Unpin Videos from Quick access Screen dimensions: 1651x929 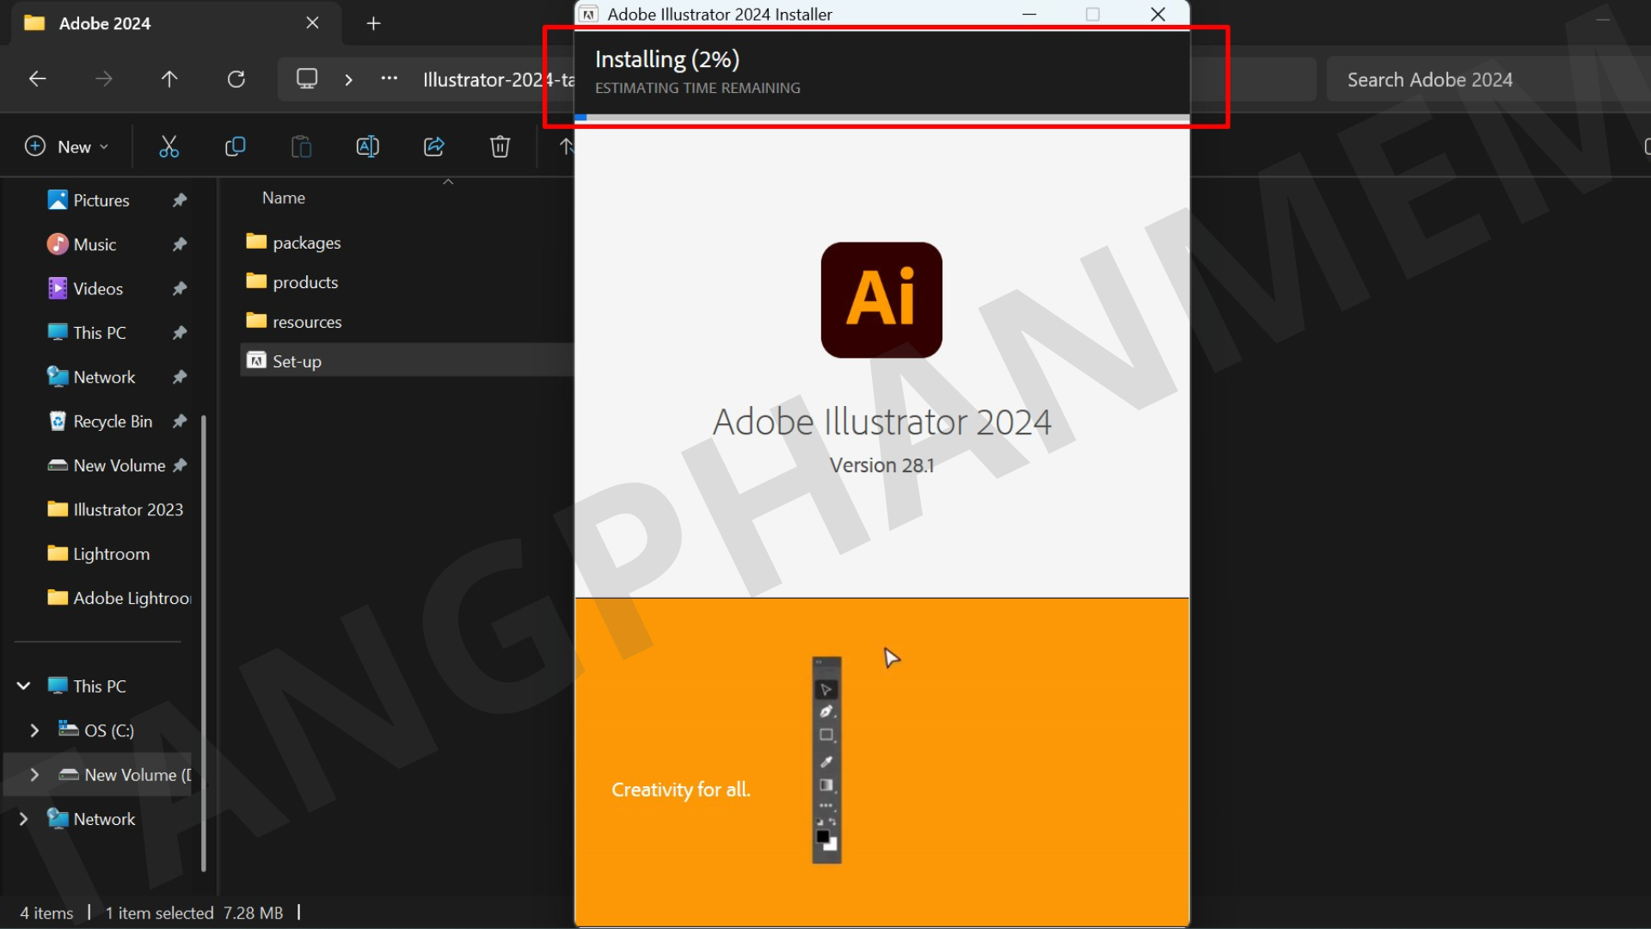[180, 289]
